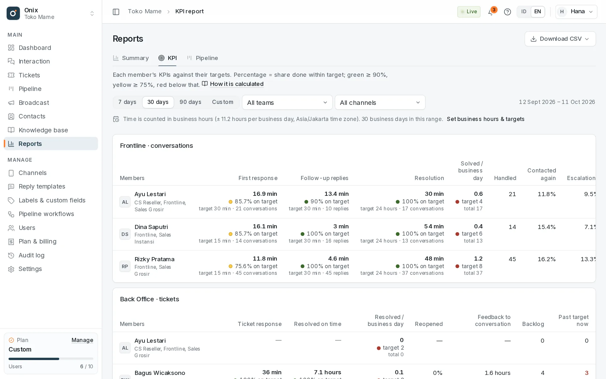This screenshot has height=379, width=606.
Task: Switch to the Pipeline report tab
Action: click(202, 58)
